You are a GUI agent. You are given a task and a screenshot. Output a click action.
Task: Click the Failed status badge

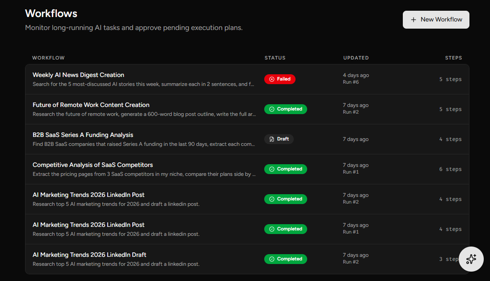pos(280,79)
